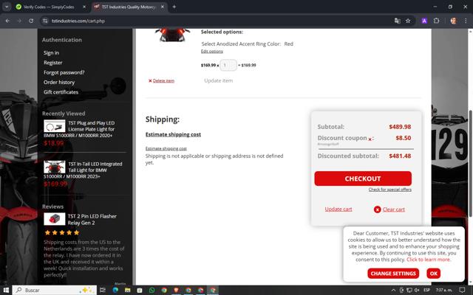Open Gift certificates in sidebar
Image resolution: width=473 pixels, height=295 pixels.
tap(61, 92)
